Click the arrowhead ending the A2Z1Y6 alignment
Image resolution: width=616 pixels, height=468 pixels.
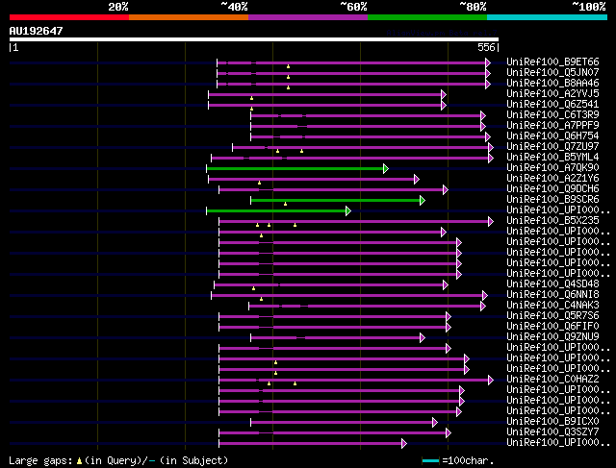(417, 180)
